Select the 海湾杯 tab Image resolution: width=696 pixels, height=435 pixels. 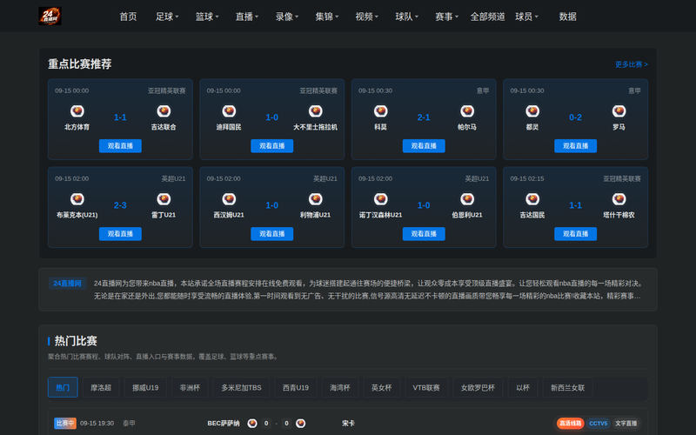340,387
